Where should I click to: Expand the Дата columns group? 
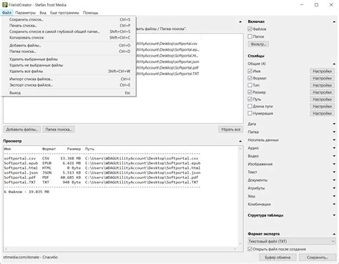[x=334, y=124]
